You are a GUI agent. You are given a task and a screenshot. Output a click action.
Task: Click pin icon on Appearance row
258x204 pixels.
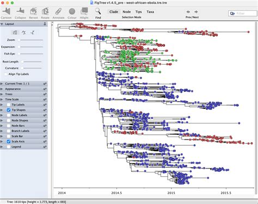pos(45,89)
